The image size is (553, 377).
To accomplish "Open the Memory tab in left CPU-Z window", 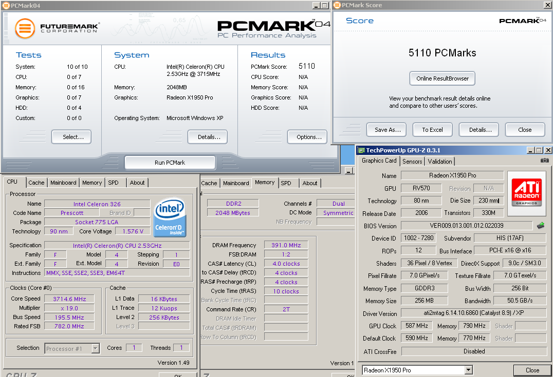I will coord(92,183).
